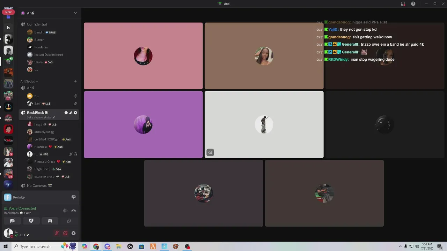Open Fortnite icon in taskbar
The image size is (447, 251).
pos(164,246)
